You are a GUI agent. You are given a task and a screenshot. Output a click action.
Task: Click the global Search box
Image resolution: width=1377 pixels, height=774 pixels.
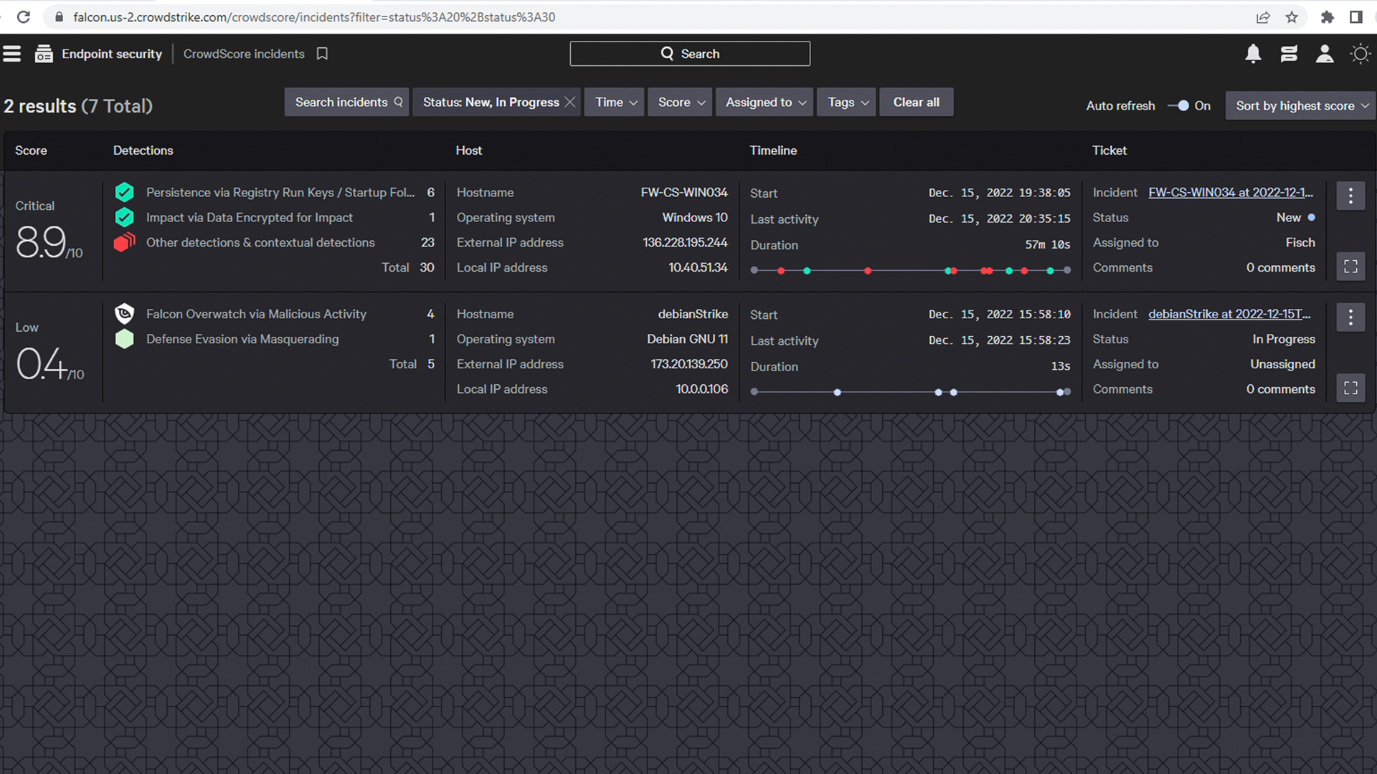[x=690, y=54]
